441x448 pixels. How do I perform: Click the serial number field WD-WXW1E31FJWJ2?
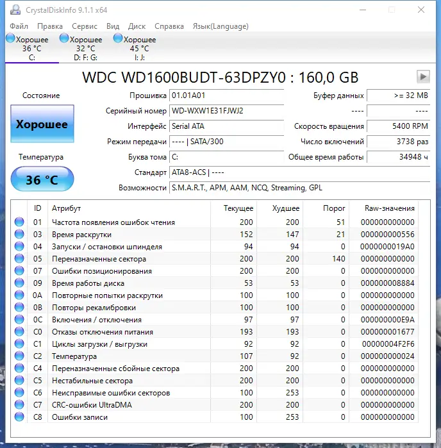(x=226, y=111)
